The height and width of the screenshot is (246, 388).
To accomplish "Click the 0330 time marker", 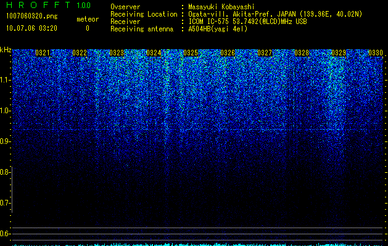I will [x=376, y=53].
